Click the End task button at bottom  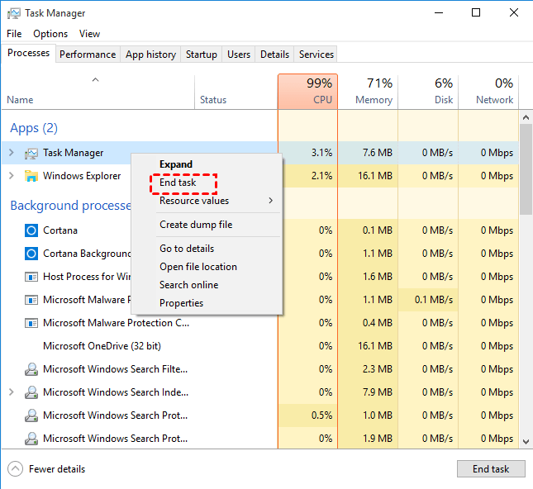click(x=491, y=469)
